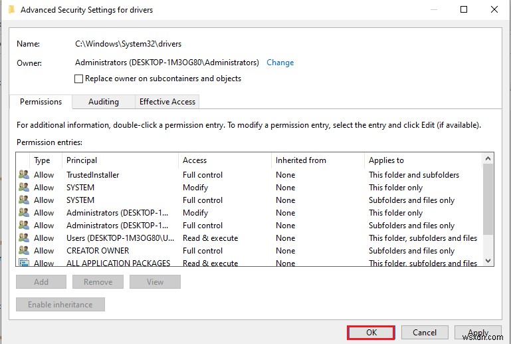511x344 pixels.
Task: Click the CREATOR OWNER entry icon
Action: tap(24, 251)
